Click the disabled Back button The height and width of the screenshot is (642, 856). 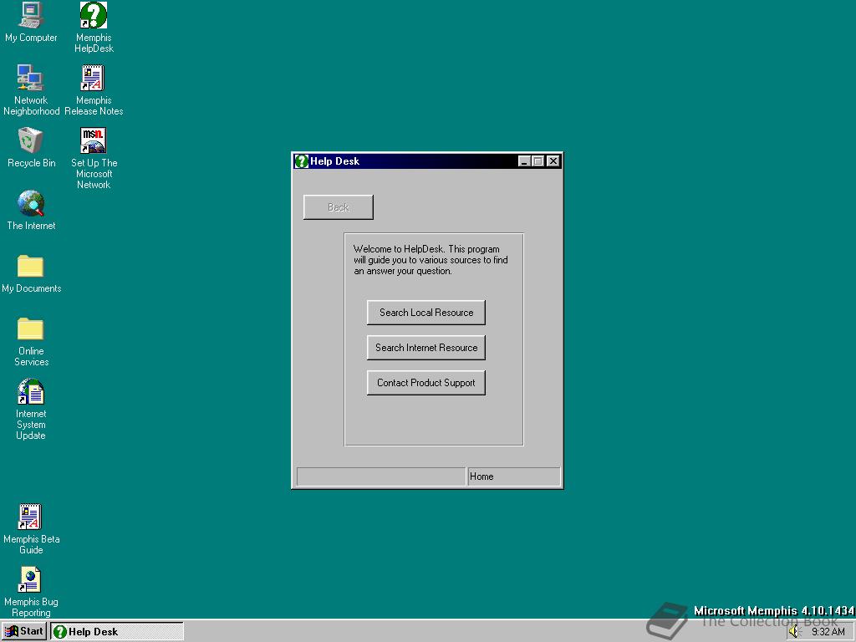339,207
